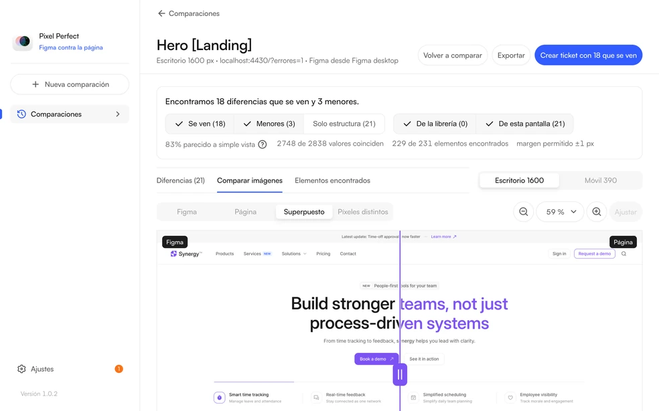Click the zoom out magnifier icon

point(523,212)
